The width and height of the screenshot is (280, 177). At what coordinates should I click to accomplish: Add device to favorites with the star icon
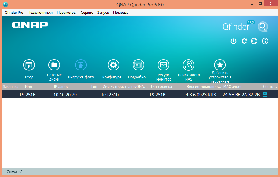220,65
